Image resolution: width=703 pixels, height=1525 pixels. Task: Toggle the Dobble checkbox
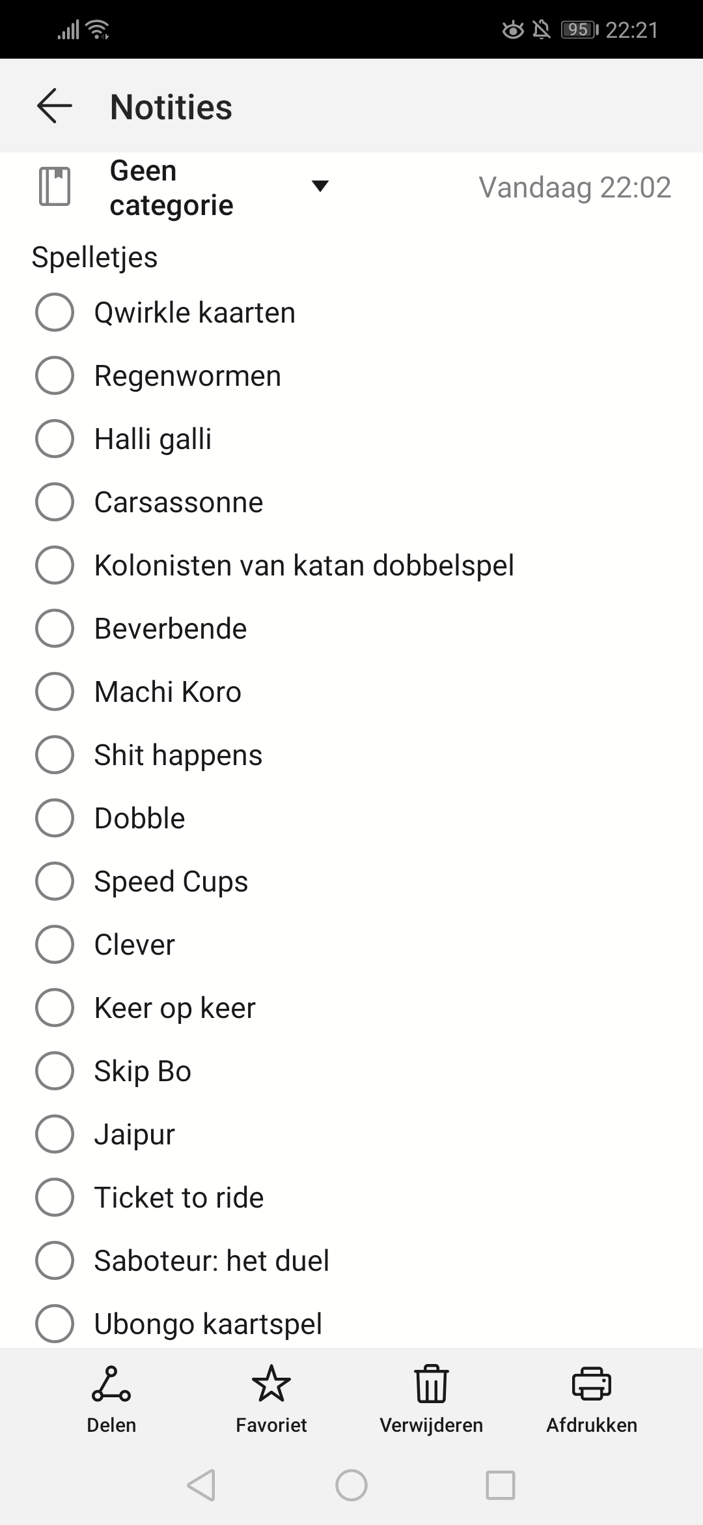pyautogui.click(x=55, y=818)
